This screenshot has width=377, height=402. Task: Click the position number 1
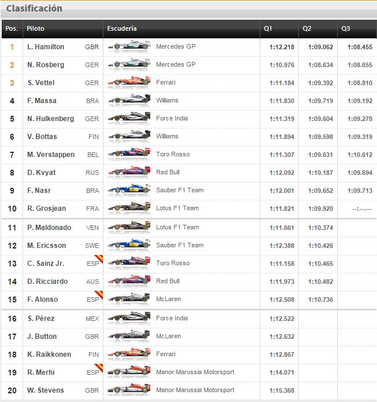pos(12,47)
